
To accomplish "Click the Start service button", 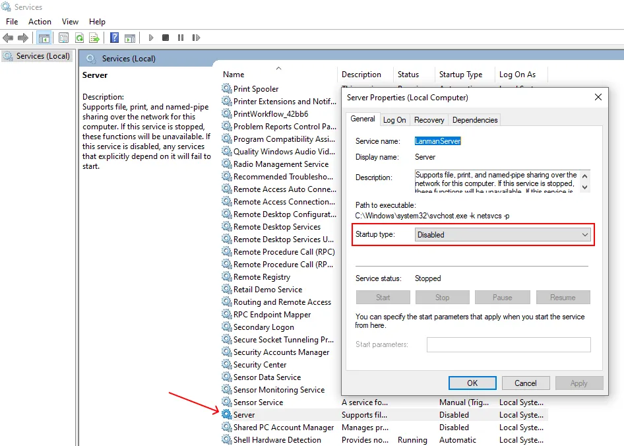I will click(x=383, y=298).
